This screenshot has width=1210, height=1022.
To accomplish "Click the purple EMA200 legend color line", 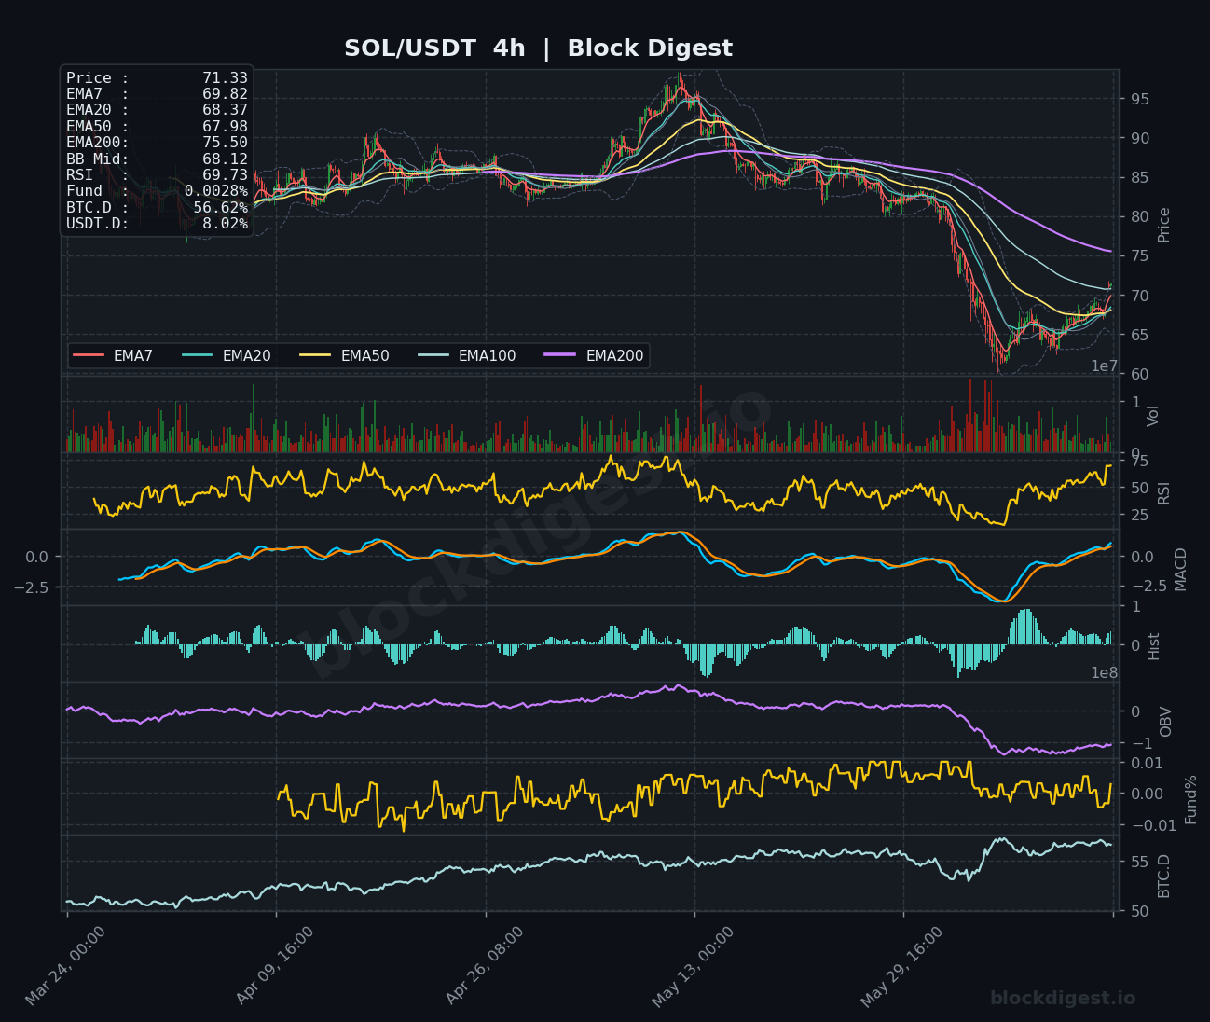I will 561,355.
